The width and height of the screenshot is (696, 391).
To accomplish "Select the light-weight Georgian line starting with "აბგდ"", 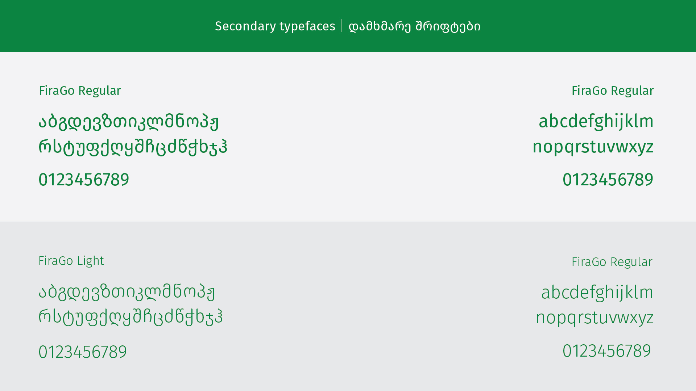I will [127, 292].
